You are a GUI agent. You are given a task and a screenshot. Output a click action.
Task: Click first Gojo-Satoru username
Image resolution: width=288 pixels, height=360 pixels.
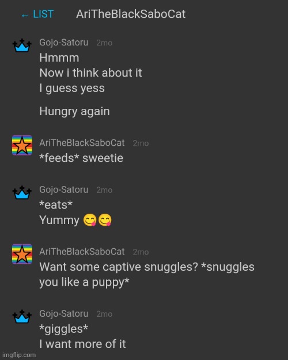63,43
